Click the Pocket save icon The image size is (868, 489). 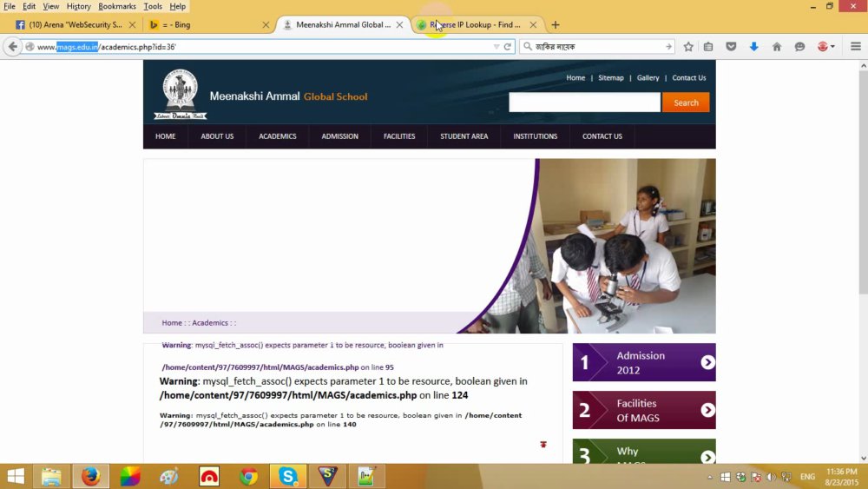[x=731, y=47]
